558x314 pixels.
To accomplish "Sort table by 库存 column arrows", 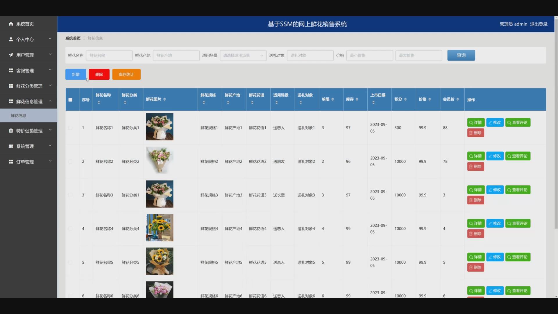I will (x=357, y=99).
